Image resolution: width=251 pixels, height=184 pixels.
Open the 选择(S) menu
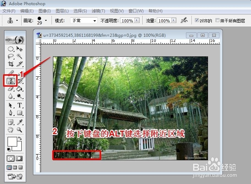tap(80, 11)
